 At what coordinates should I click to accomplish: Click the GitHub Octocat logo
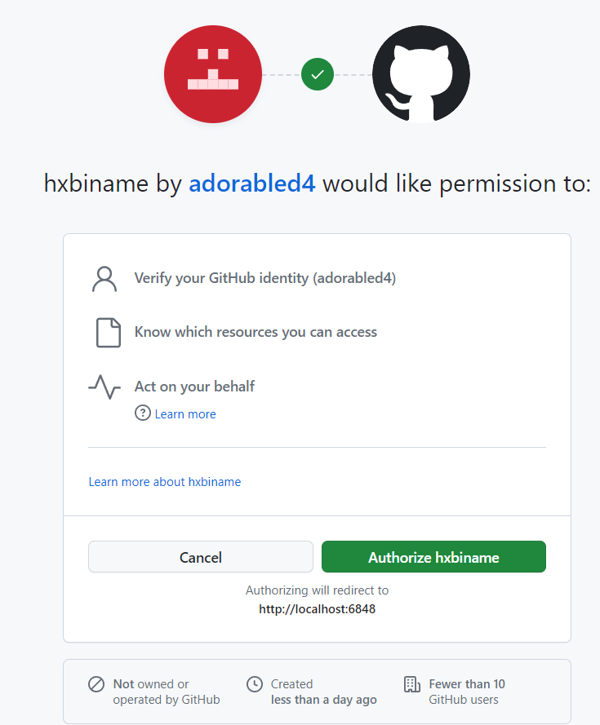click(420, 74)
